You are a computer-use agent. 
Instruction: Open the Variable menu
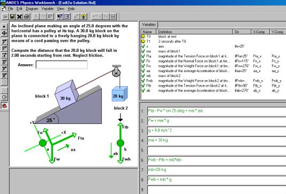(47, 9)
